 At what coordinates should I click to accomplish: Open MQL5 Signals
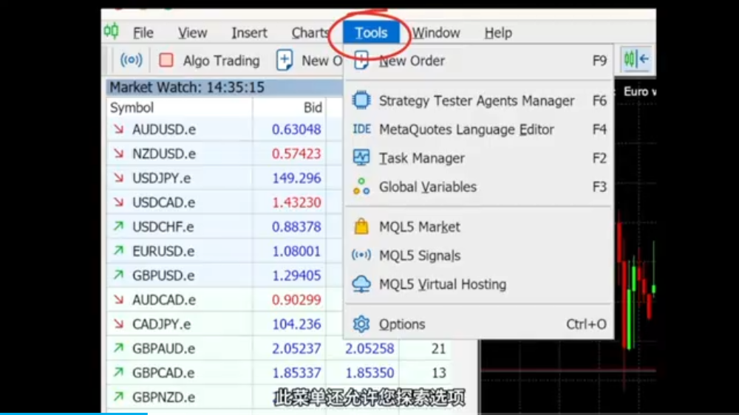point(479,255)
